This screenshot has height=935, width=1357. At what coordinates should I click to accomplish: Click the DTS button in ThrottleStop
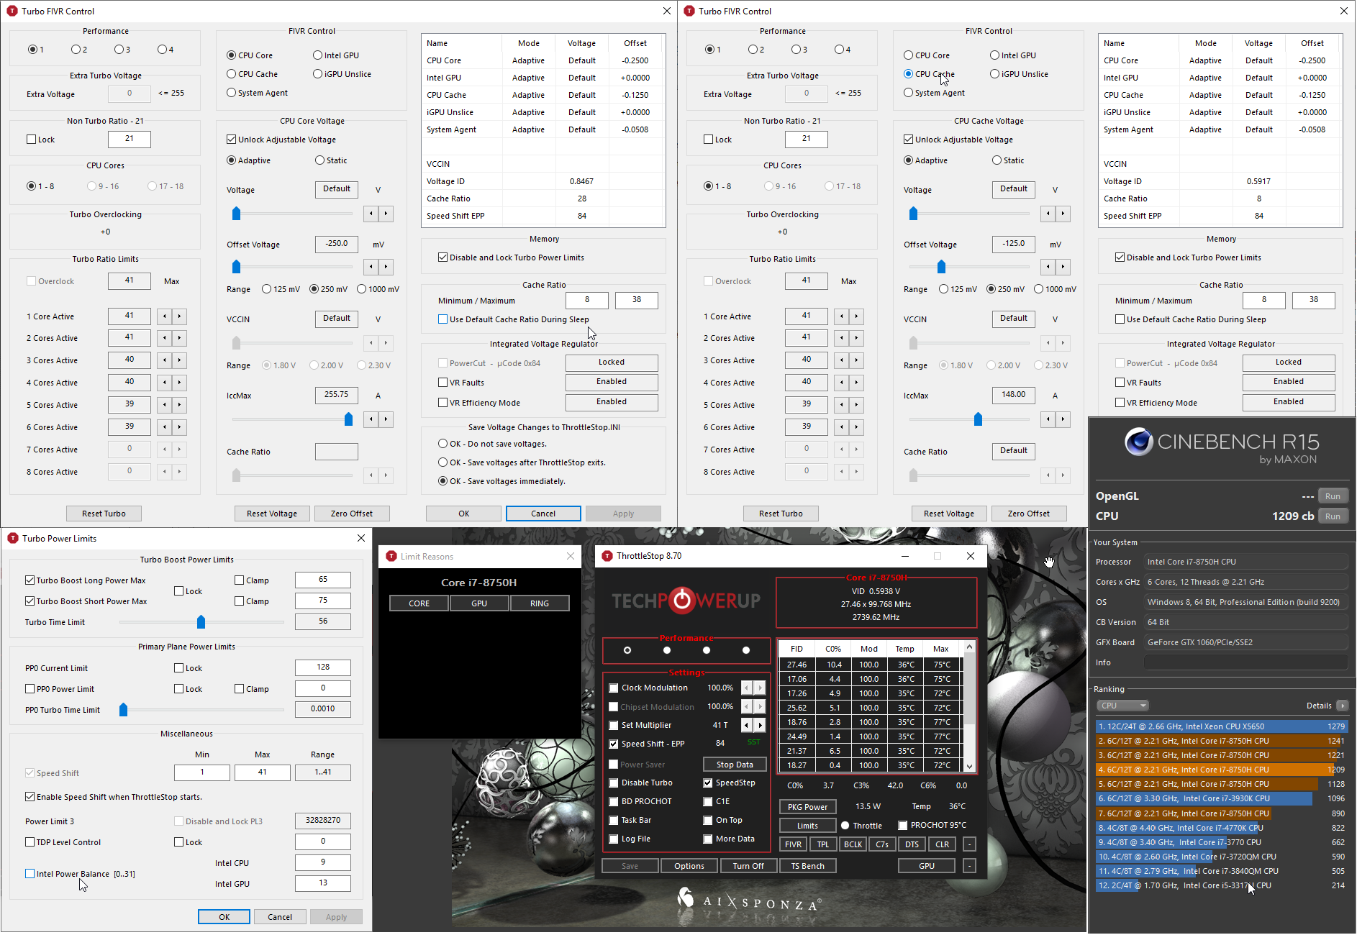click(912, 844)
